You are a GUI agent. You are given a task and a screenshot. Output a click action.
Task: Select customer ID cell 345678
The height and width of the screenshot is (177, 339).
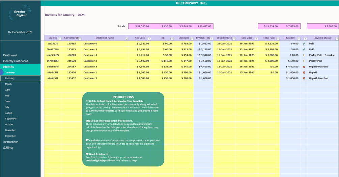coord(72,61)
